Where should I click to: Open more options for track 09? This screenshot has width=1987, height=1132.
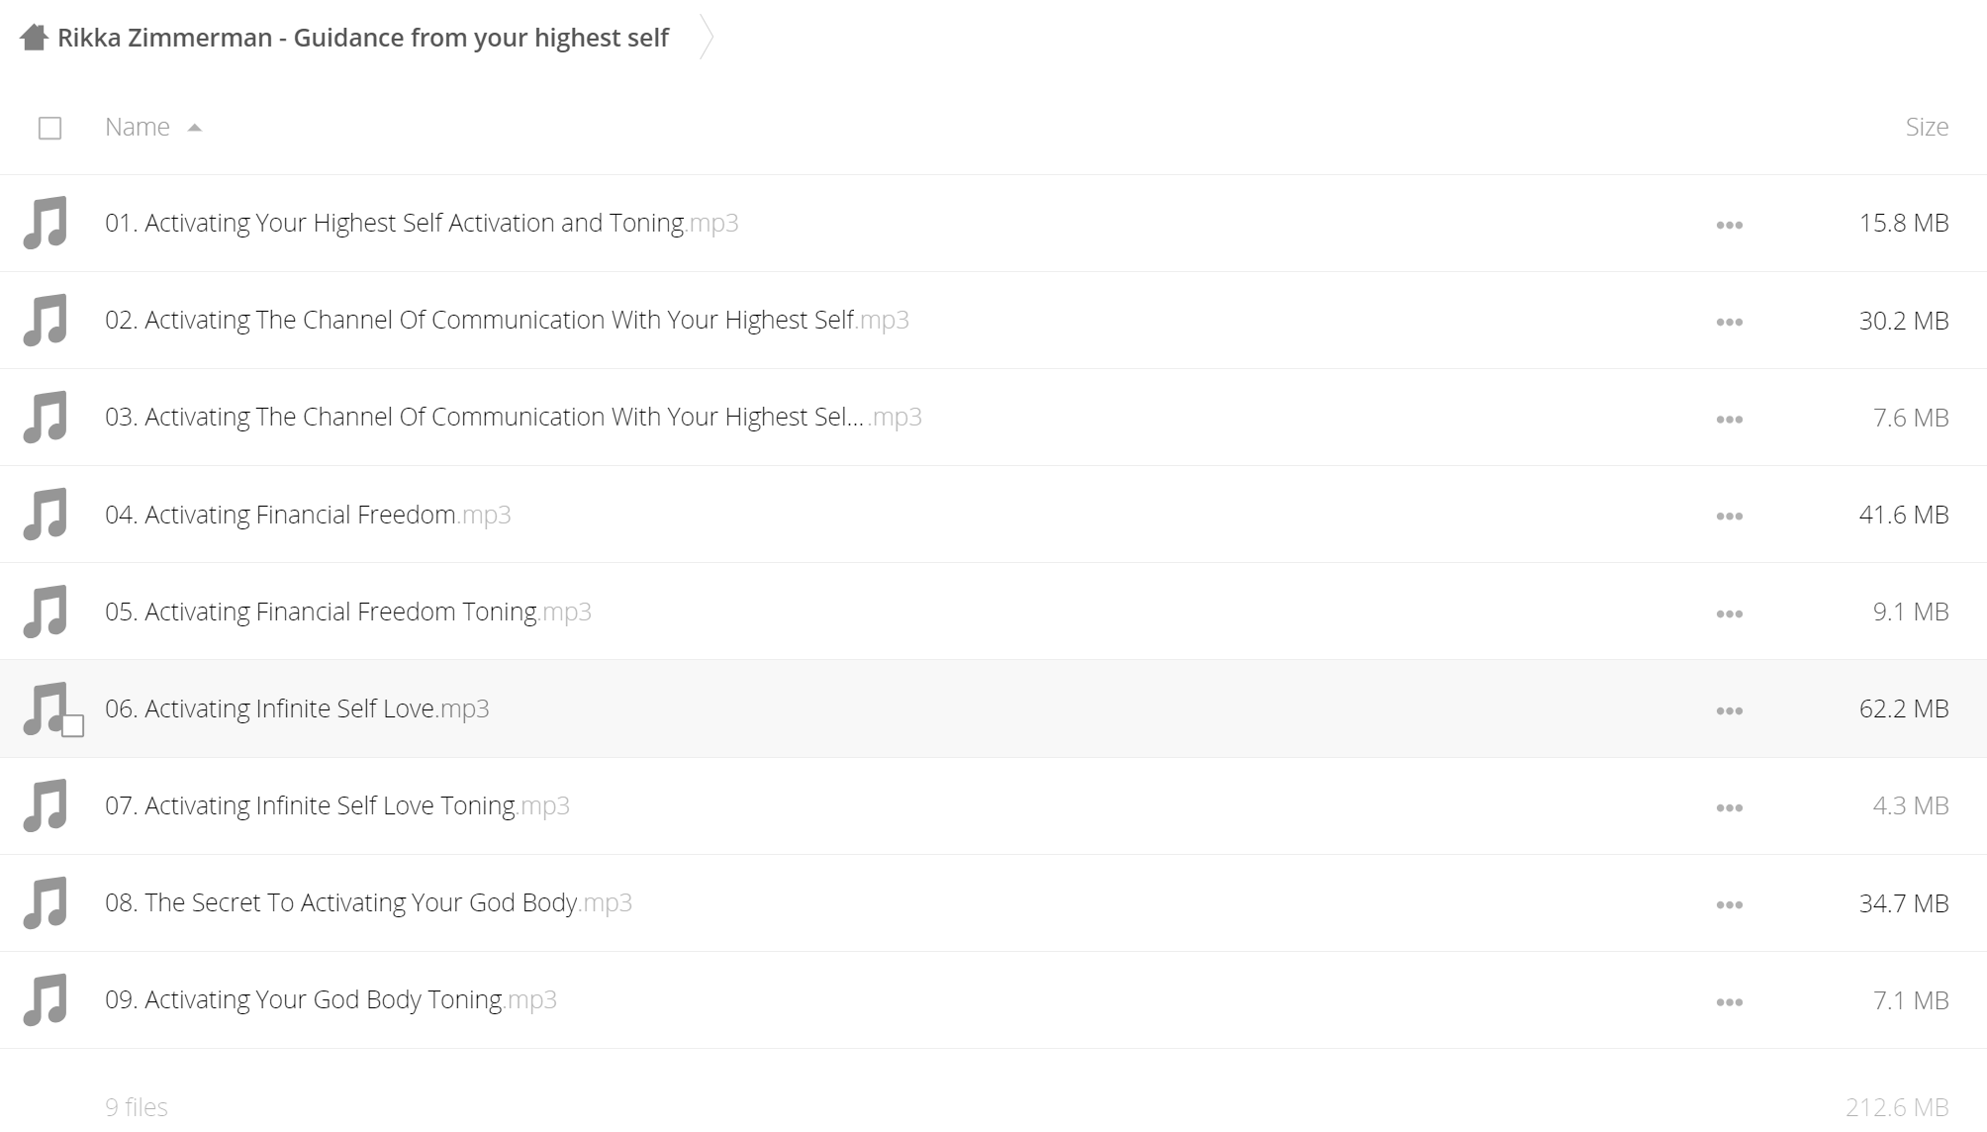pos(1729,1001)
